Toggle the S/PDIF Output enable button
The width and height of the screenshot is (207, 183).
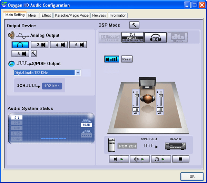tap(11, 64)
